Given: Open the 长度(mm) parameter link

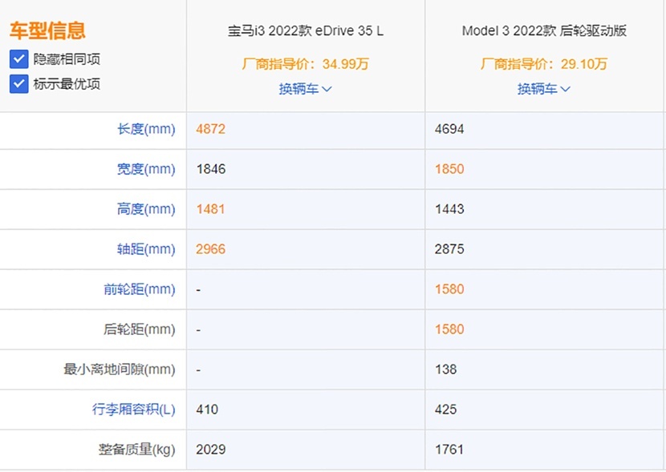Looking at the screenshot, I should (x=146, y=129).
